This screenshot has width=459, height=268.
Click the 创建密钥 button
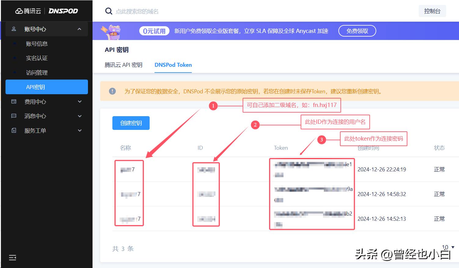tap(131, 123)
